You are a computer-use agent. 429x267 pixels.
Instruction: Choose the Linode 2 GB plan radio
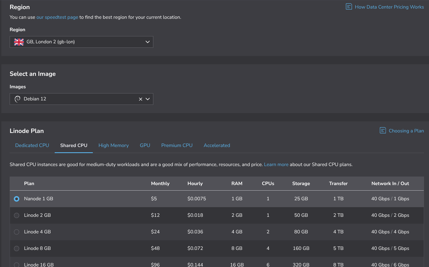[x=17, y=215]
